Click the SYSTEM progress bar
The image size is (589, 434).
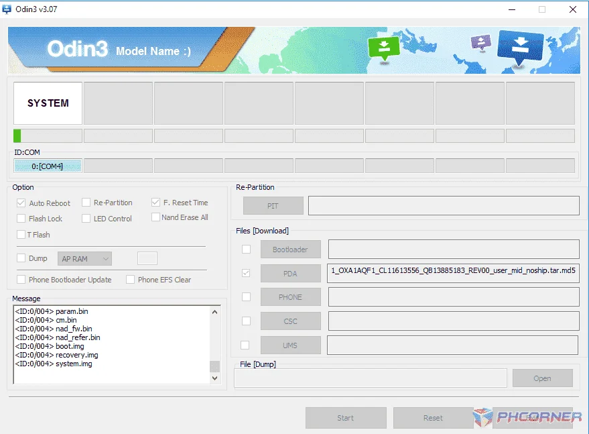(x=48, y=135)
